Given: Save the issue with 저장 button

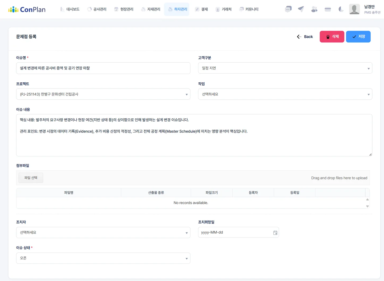Looking at the screenshot, I should click(358, 37).
